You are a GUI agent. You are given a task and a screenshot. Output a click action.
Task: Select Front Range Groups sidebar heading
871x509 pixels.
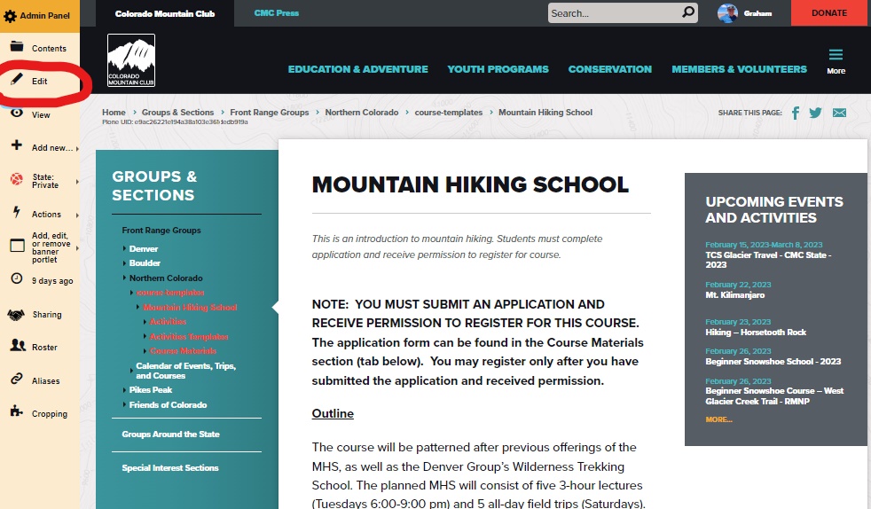click(161, 231)
